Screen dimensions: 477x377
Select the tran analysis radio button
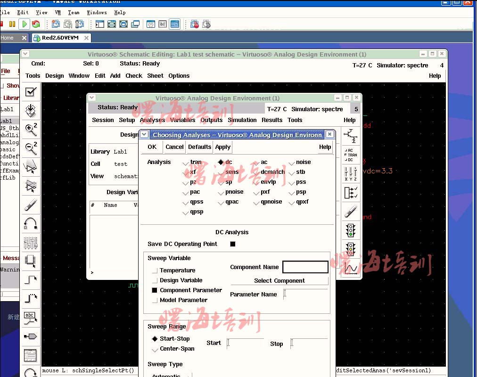tap(186, 163)
